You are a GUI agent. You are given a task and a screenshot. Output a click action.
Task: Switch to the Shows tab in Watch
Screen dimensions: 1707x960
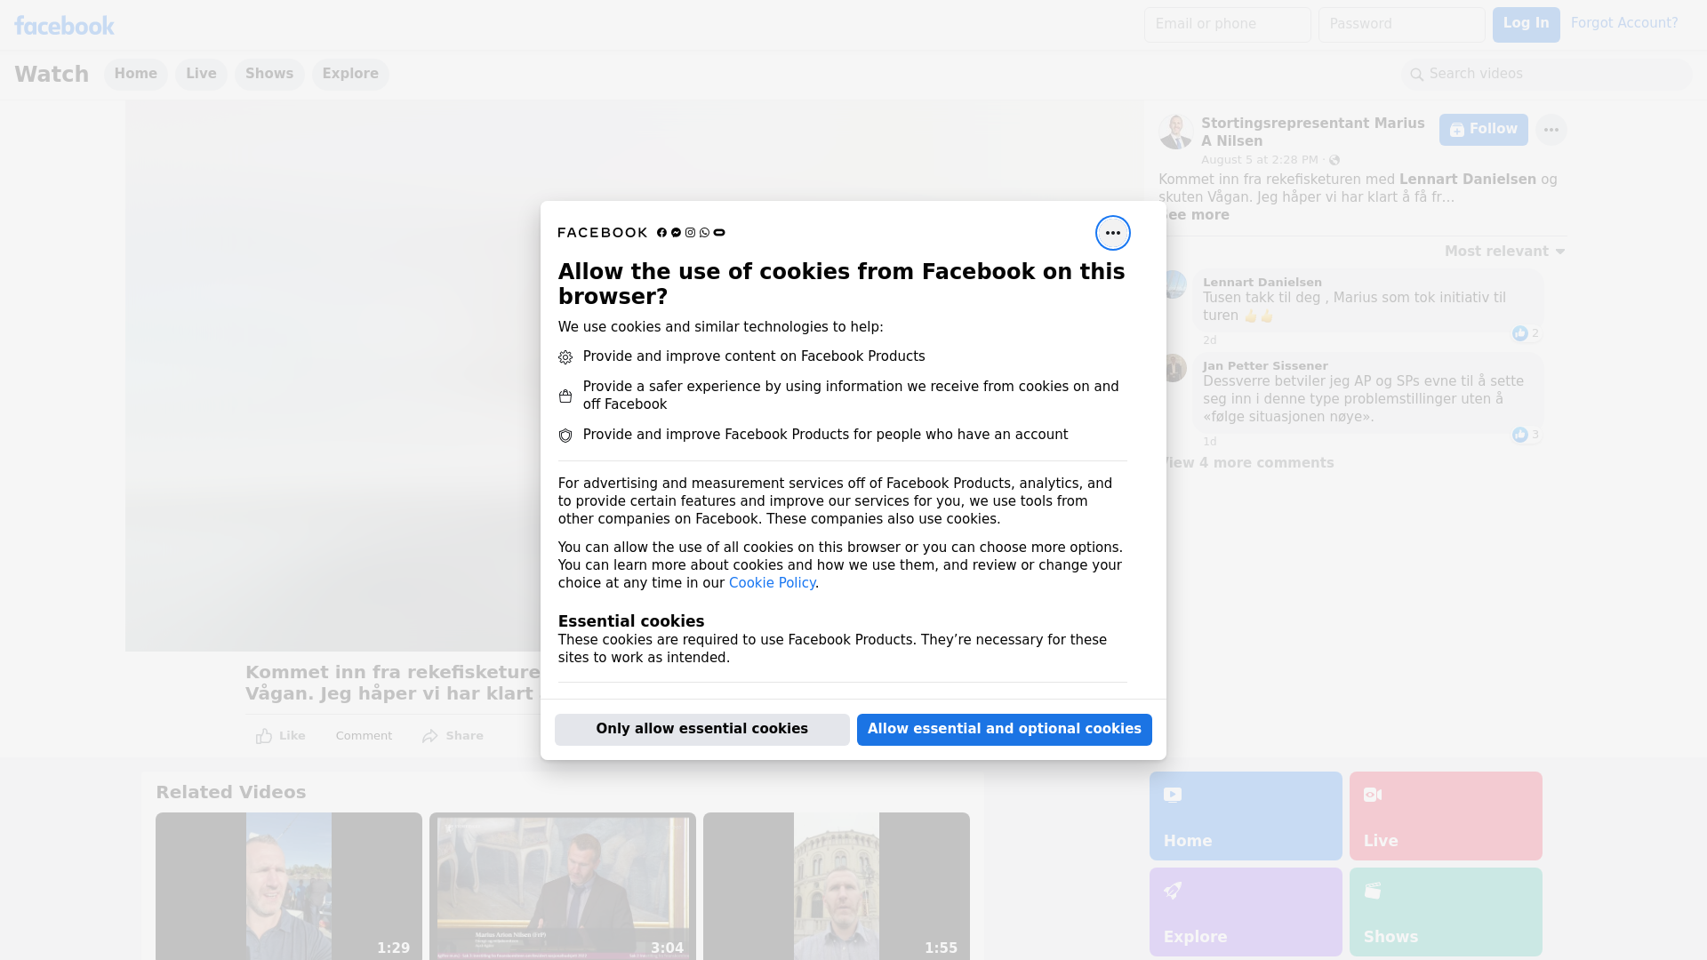[269, 74]
